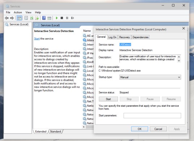Click the Name column header
Viewport: 194px width, 141px height.
click(x=87, y=31)
